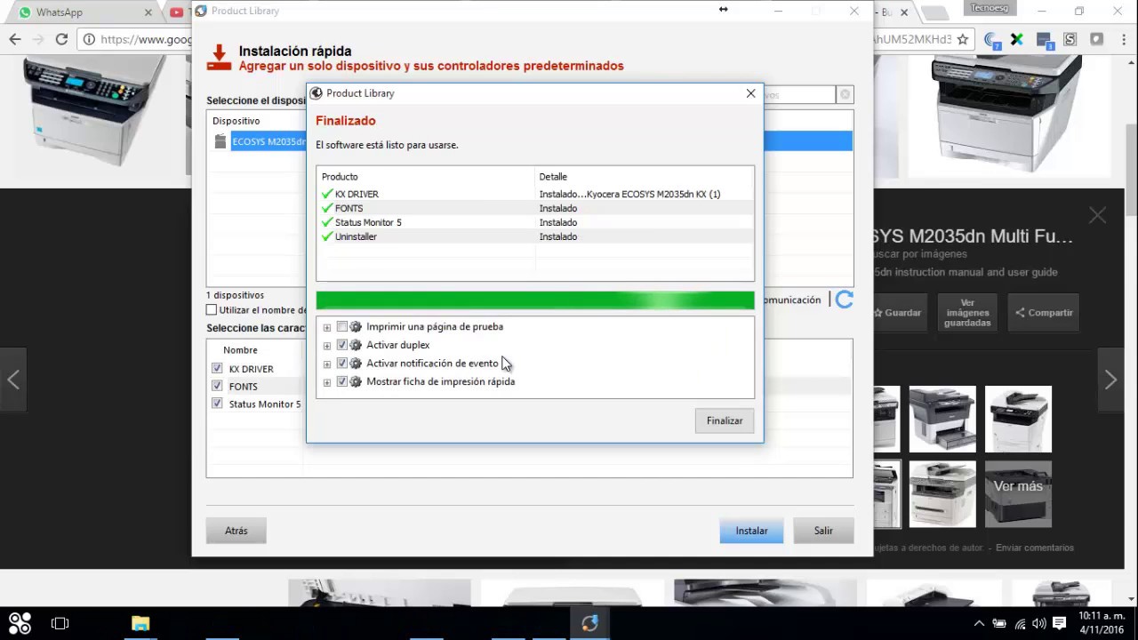The image size is (1138, 640).
Task: Click the red download Instalación rápida icon
Action: (219, 58)
